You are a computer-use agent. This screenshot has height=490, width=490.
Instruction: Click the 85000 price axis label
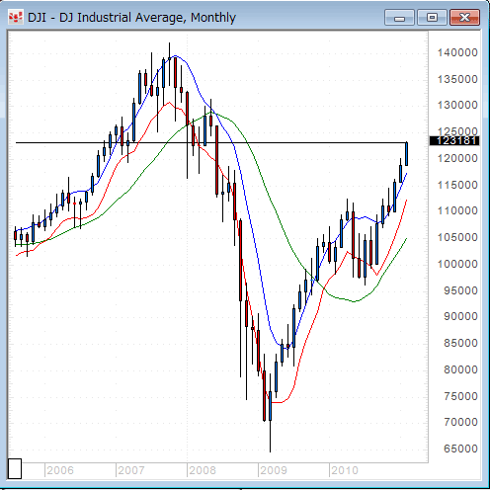[x=460, y=343]
